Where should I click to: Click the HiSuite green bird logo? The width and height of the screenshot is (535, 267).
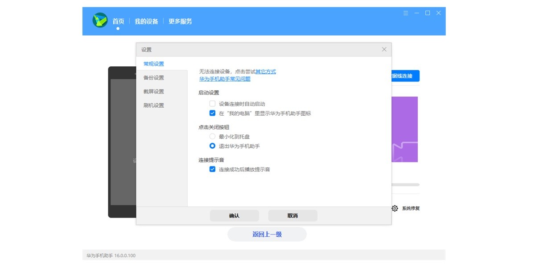pos(100,20)
